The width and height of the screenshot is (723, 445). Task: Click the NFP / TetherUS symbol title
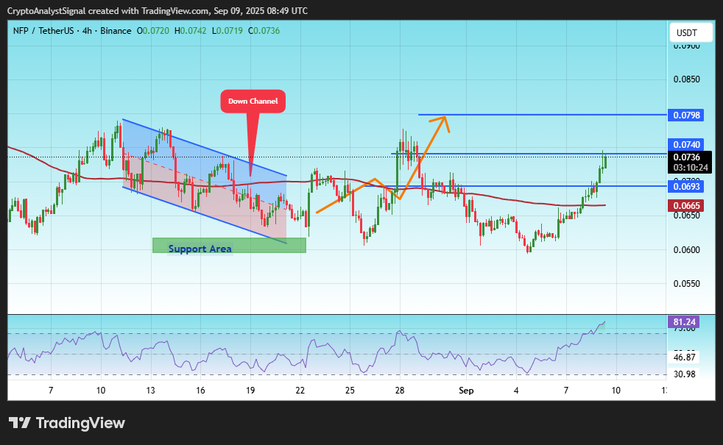coord(43,31)
